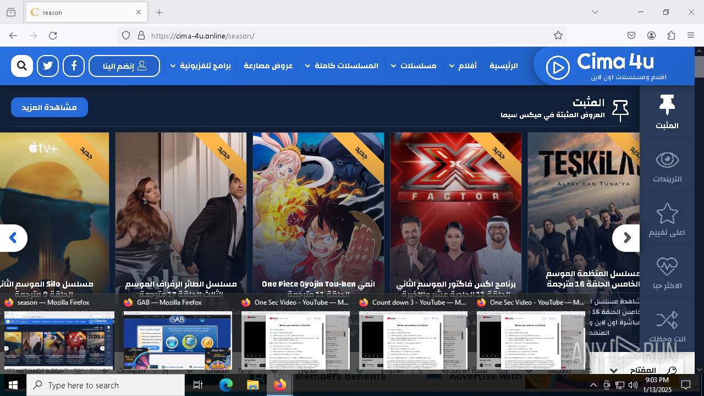Open Firefox extensions icon
Viewport: 704px width, 396px height.
[x=671, y=36]
